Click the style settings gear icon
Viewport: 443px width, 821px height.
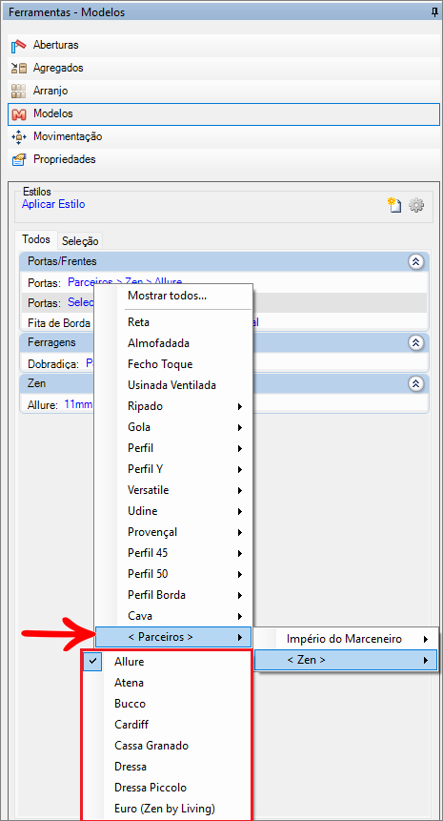coord(416,205)
